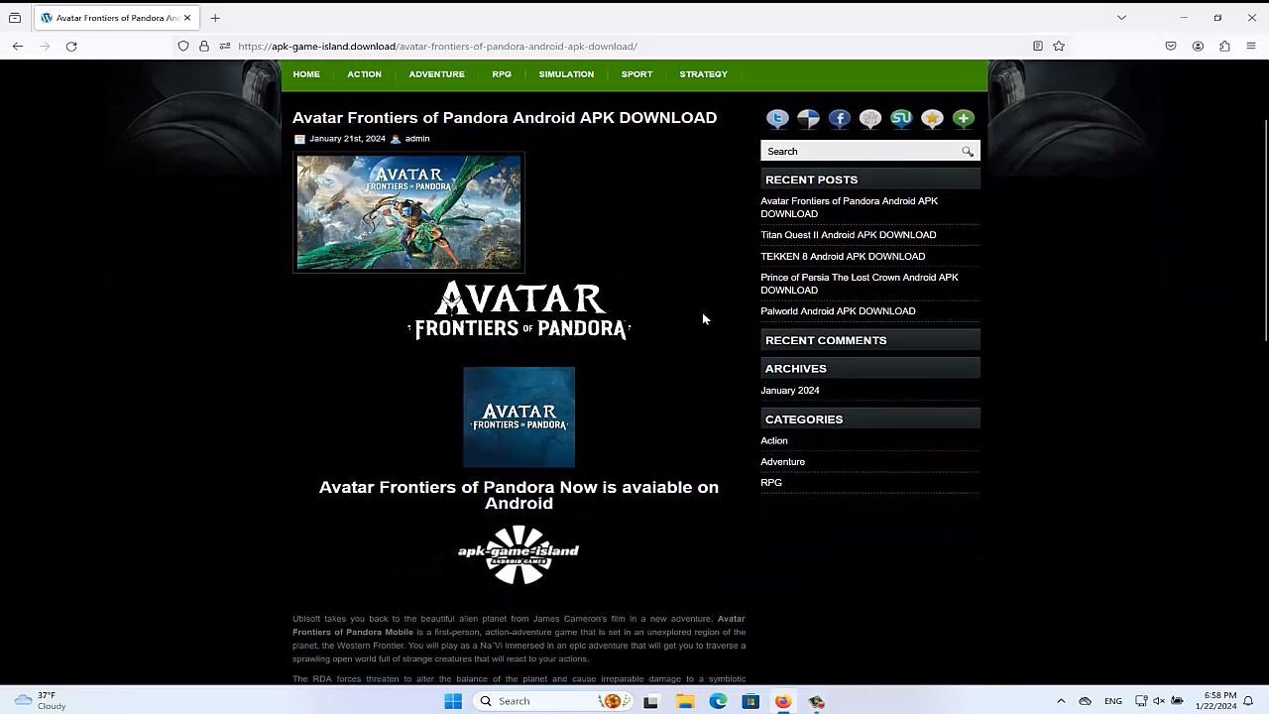Viewport: 1269px width, 714px height.
Task: Click the gold star favorites share icon
Action: point(932,119)
